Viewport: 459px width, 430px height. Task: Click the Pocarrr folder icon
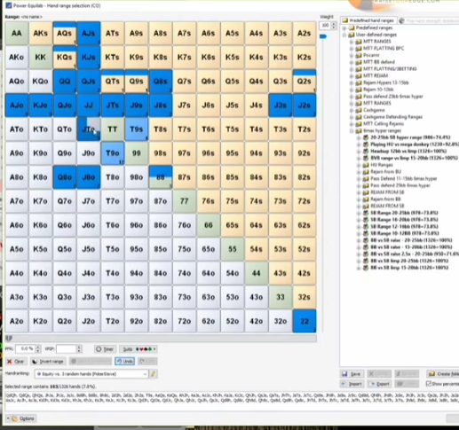click(x=359, y=55)
